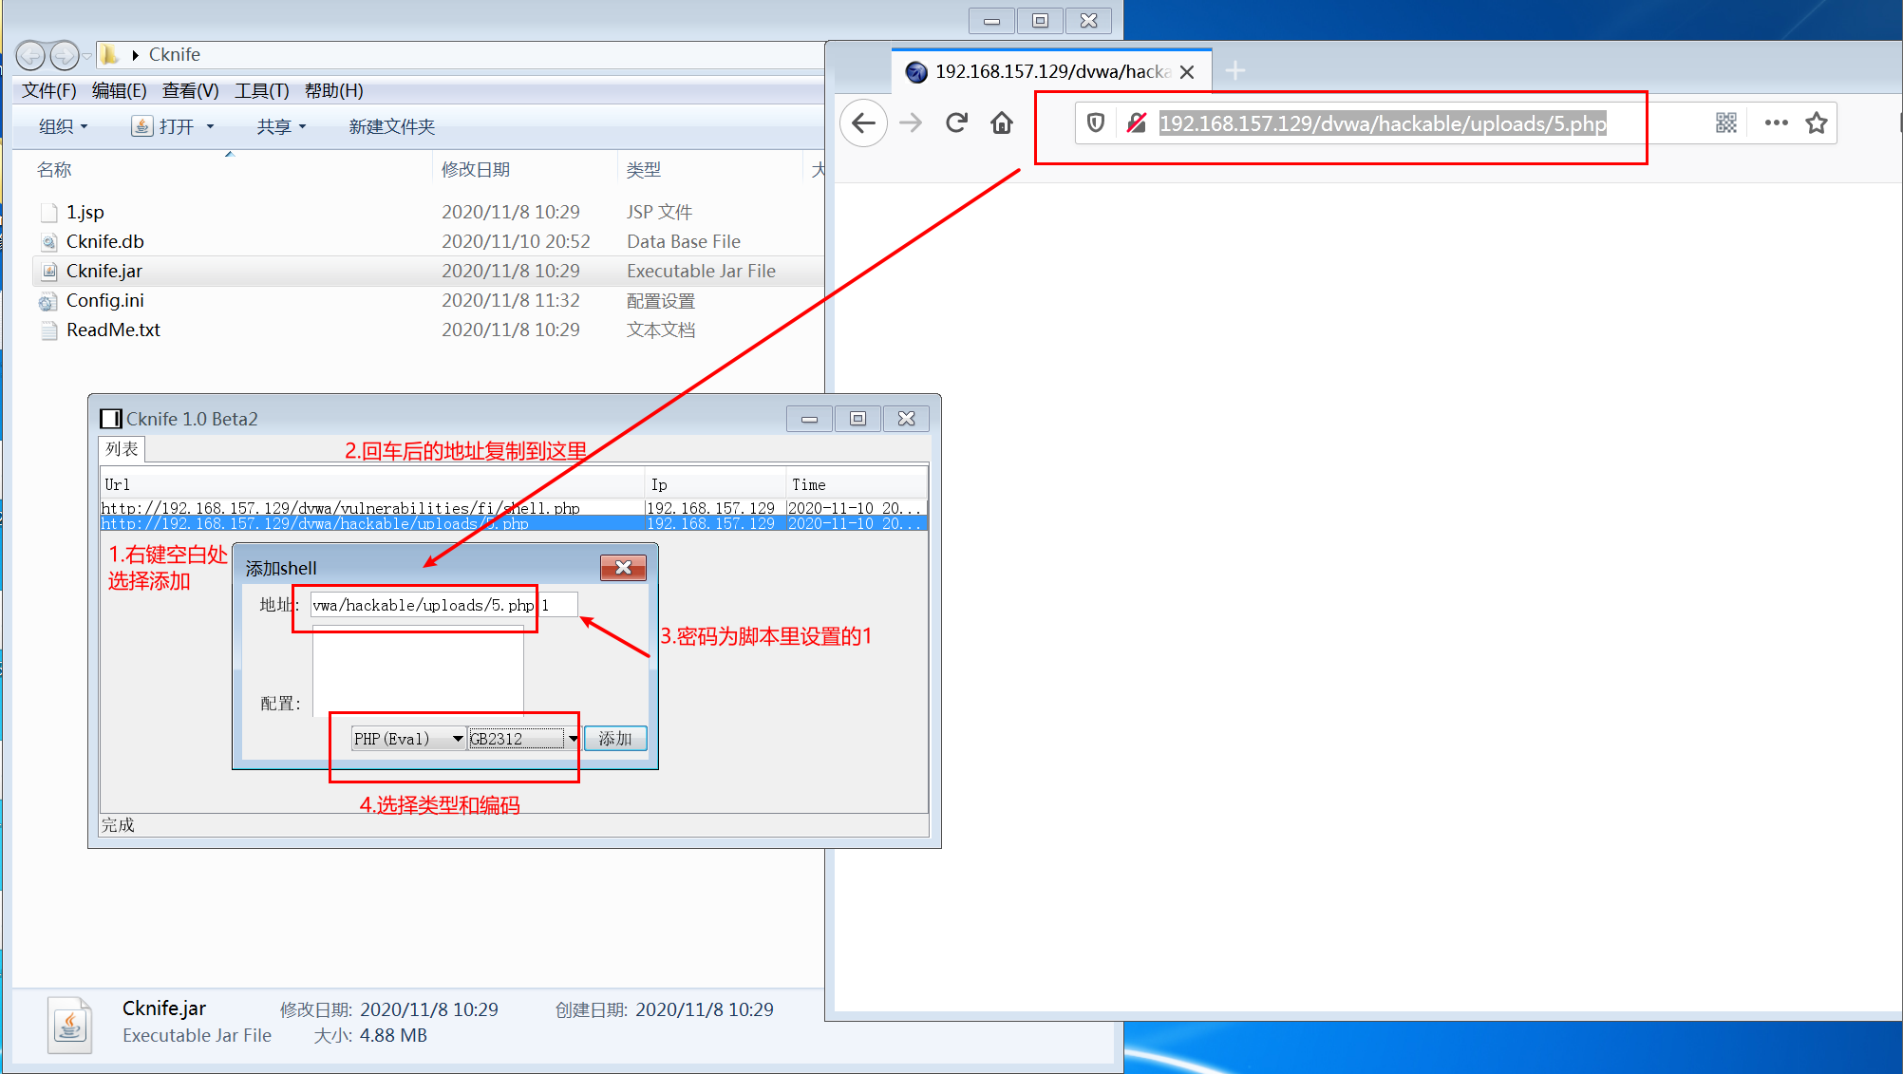Close the 添加shell dialog
1903x1074 pixels.
click(623, 567)
